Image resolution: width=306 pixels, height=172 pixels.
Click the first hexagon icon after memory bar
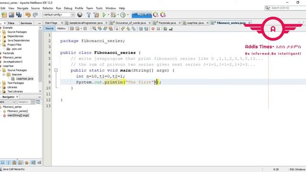pos(156,15)
